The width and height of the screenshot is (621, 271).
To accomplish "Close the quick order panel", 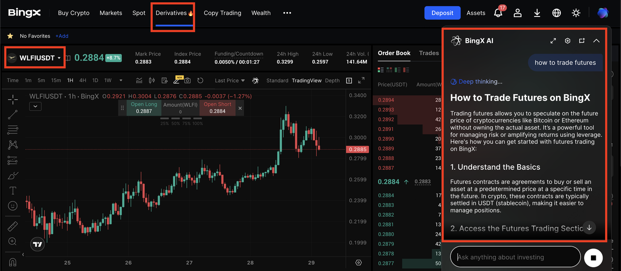I will pyautogui.click(x=240, y=108).
